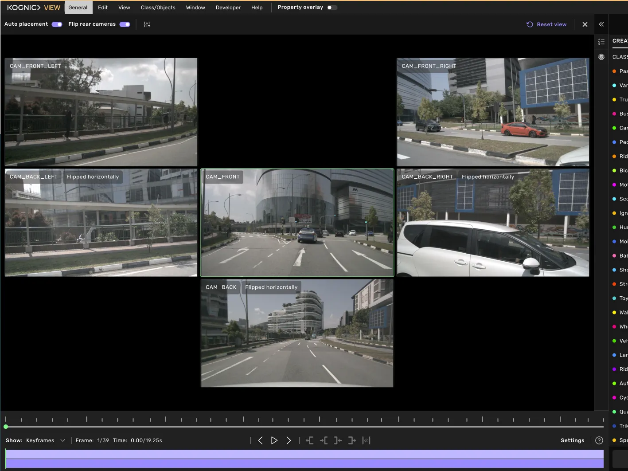Image resolution: width=628 pixels, height=471 pixels.
Task: Enable the Property overlay switch
Action: [x=332, y=8]
